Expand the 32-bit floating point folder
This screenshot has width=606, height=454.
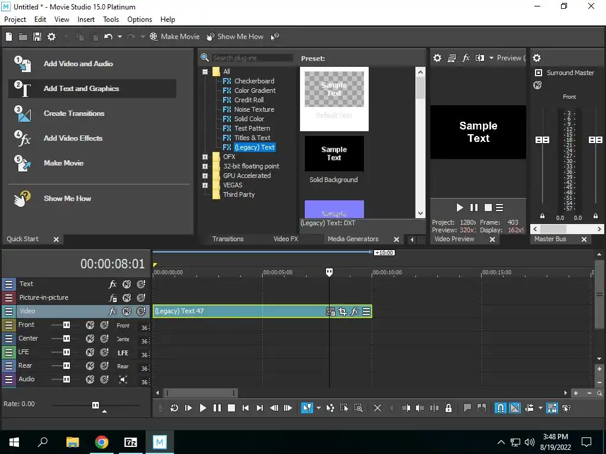[205, 166]
